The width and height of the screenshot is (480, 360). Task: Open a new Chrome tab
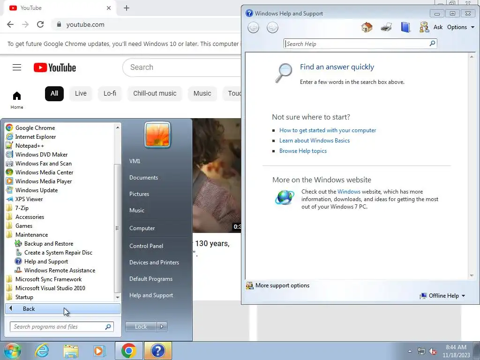click(x=127, y=8)
